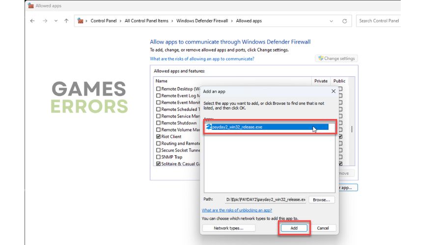Click the Path text field

pyautogui.click(x=266, y=199)
